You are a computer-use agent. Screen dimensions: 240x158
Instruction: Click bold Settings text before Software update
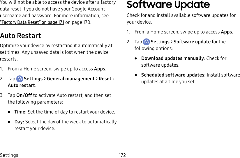coord(160,42)
